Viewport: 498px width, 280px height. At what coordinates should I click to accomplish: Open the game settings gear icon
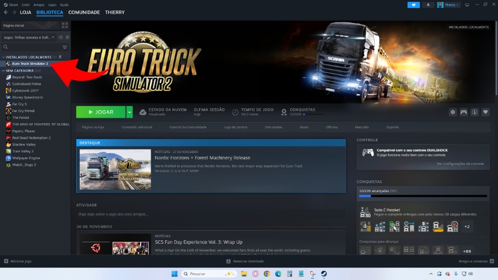pos(453,112)
